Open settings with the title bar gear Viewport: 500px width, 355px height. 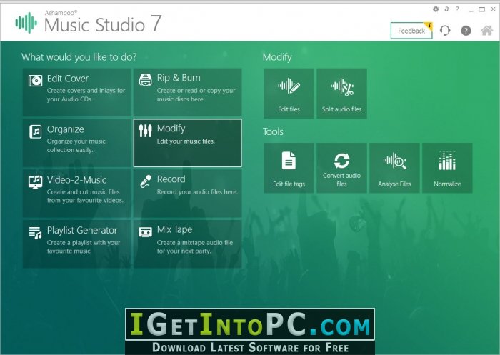(436, 9)
